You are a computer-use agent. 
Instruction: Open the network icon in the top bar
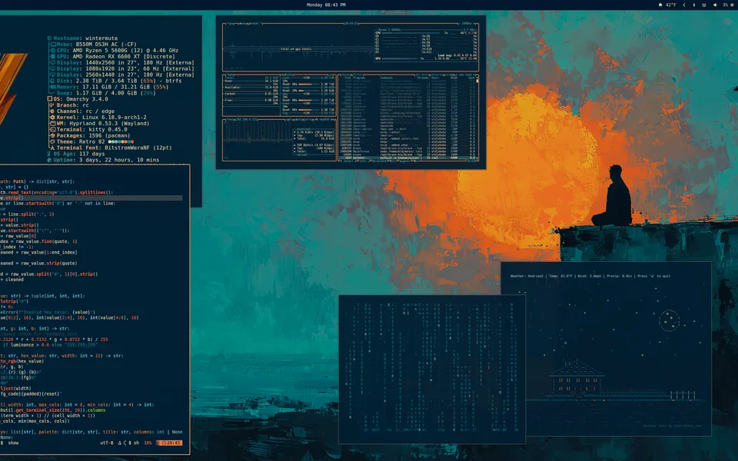[x=704, y=5]
